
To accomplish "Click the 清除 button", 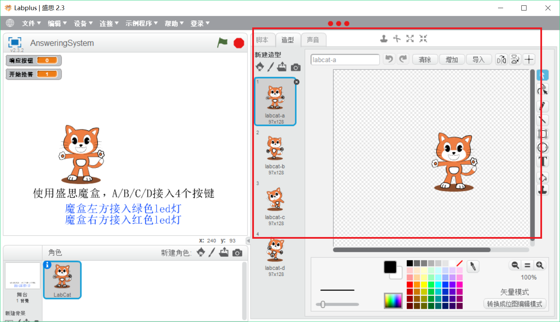I will tap(425, 60).
